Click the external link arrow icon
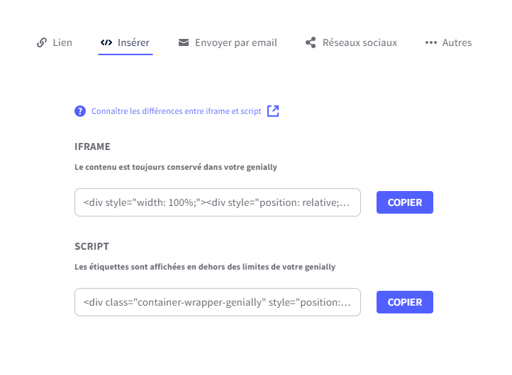Image resolution: width=512 pixels, height=375 pixels. (273, 111)
